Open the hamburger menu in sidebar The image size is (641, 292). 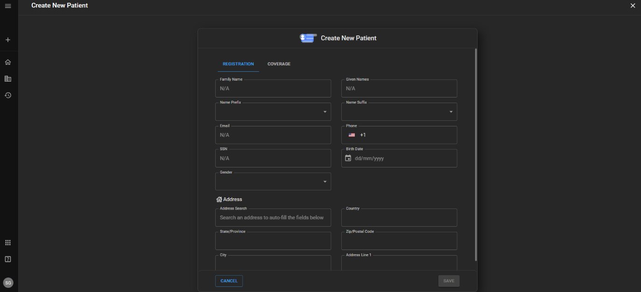7,6
